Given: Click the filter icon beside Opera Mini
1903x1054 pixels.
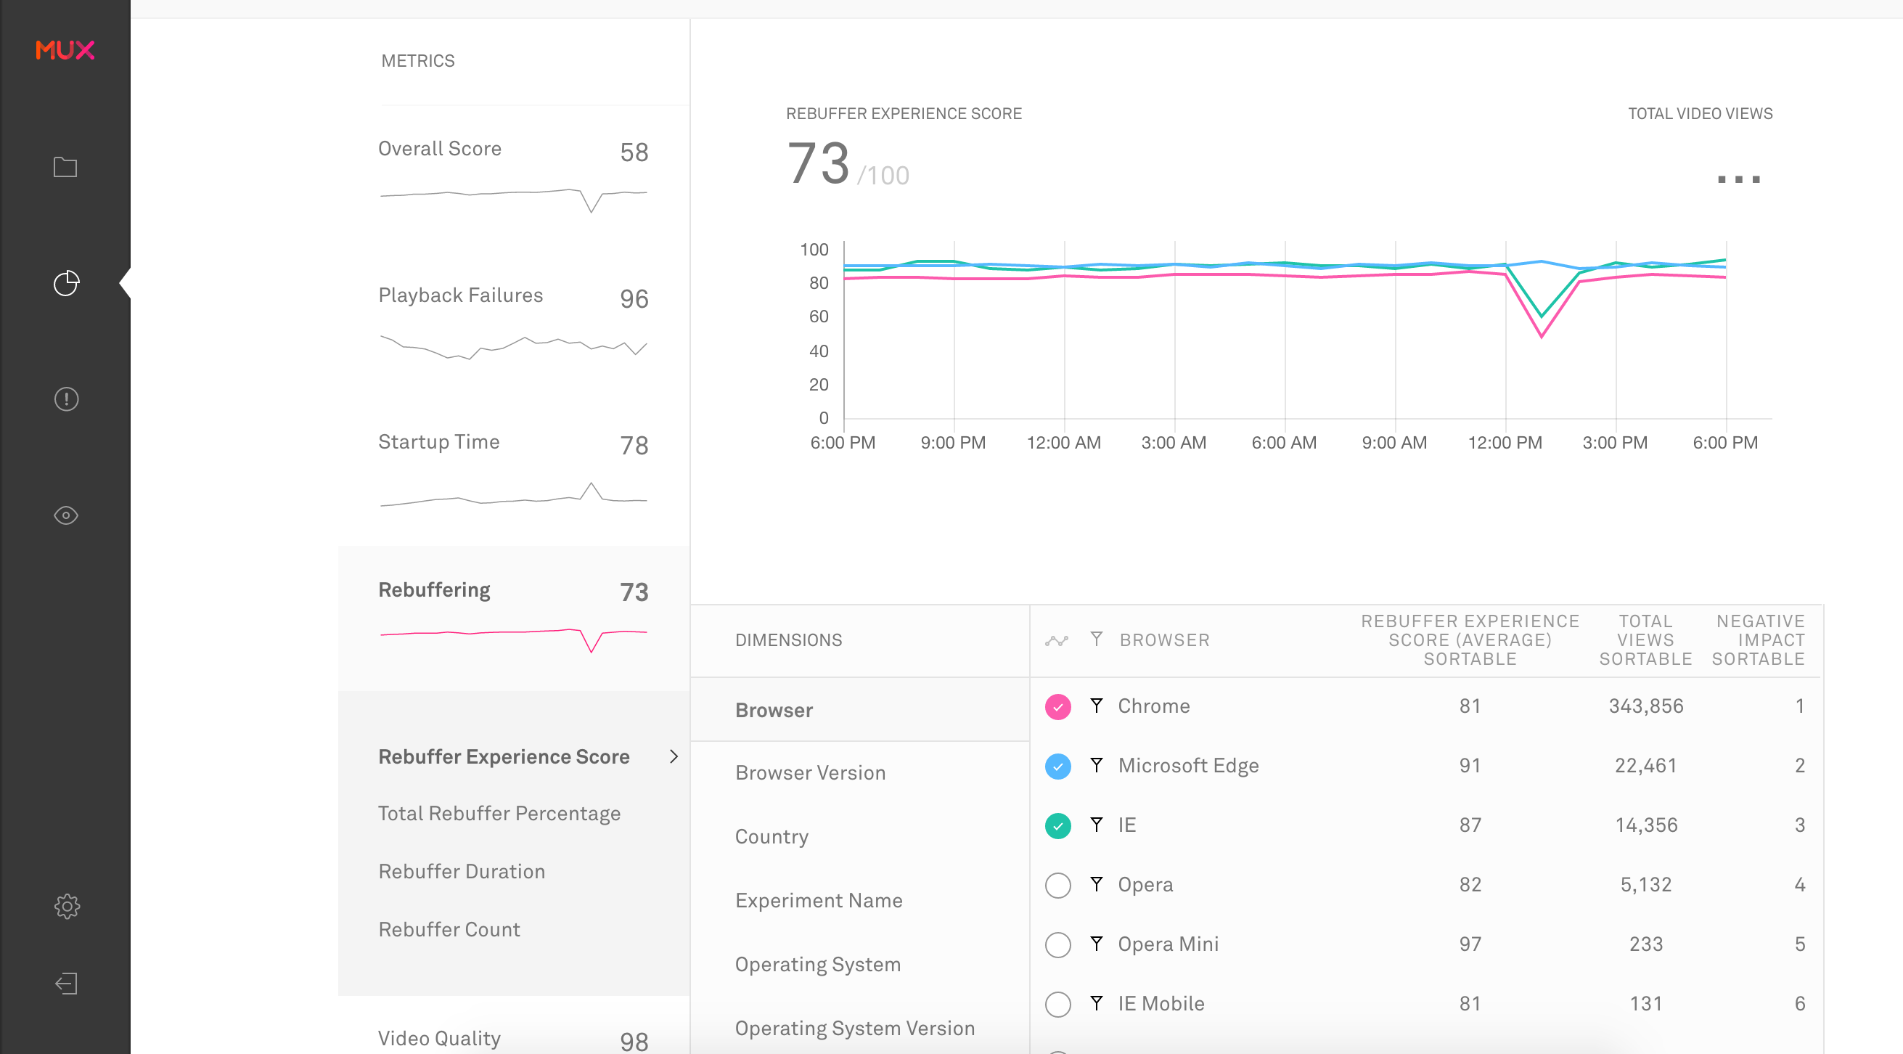Looking at the screenshot, I should (x=1096, y=943).
